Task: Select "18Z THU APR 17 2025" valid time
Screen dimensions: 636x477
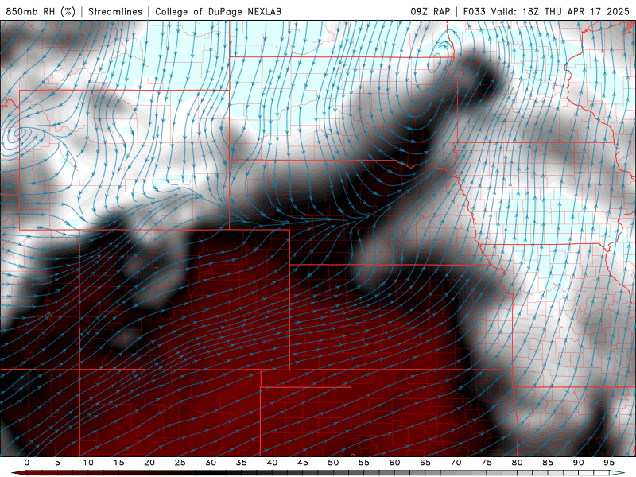Action: (576, 11)
